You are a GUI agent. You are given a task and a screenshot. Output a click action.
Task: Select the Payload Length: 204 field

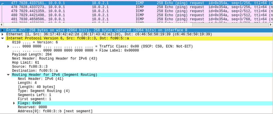click(x=32, y=54)
